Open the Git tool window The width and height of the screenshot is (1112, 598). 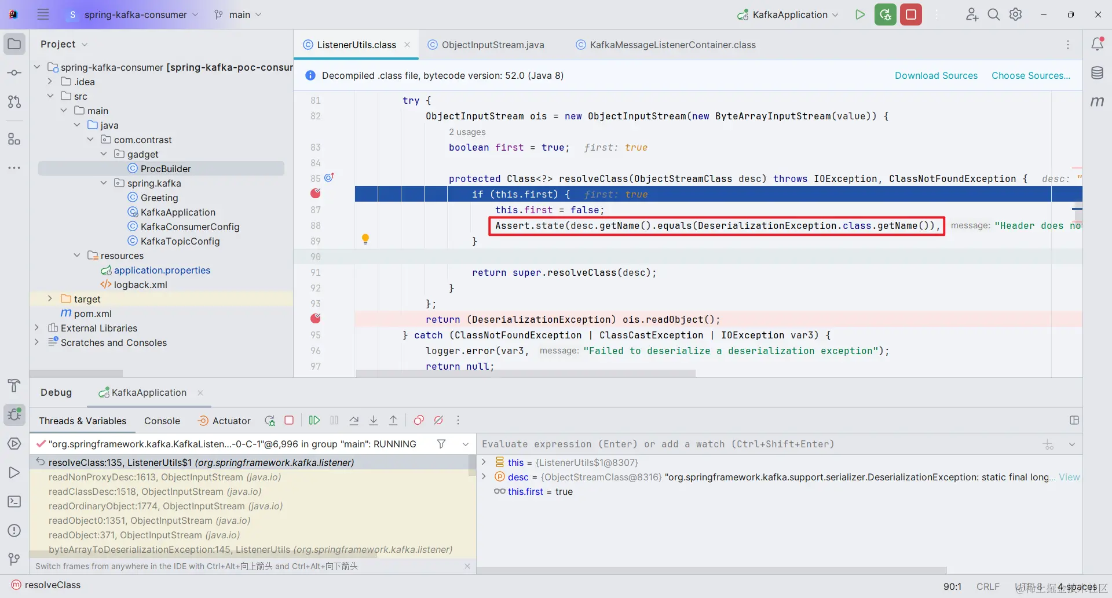point(14,560)
